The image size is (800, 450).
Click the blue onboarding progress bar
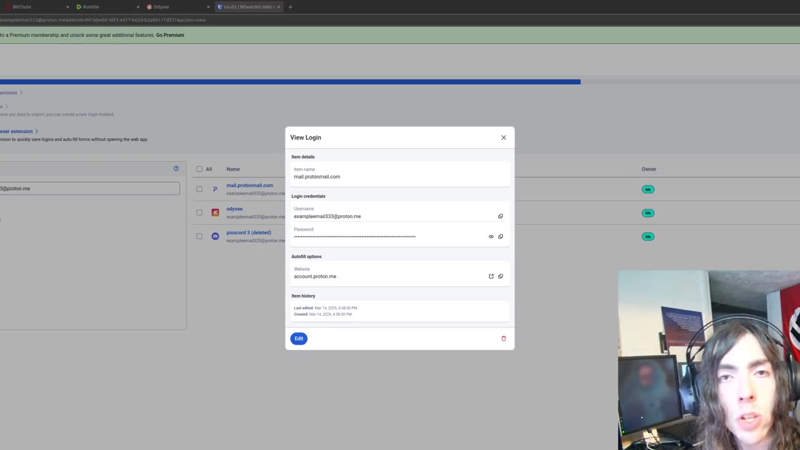290,82
